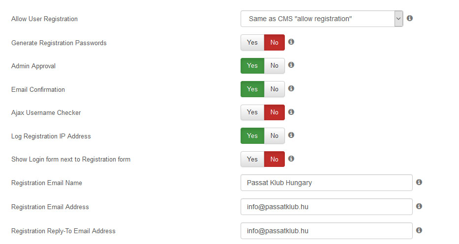Image resolution: width=459 pixels, height=244 pixels.
Task: Choose Yes for Show Login form next to Registration
Action: [x=252, y=159]
